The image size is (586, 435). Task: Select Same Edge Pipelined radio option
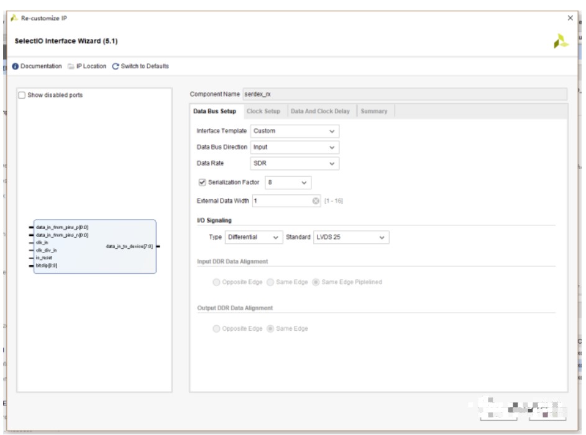pyautogui.click(x=316, y=282)
